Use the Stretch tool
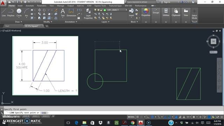Viewport: 224px width, 126px height. (39, 18)
